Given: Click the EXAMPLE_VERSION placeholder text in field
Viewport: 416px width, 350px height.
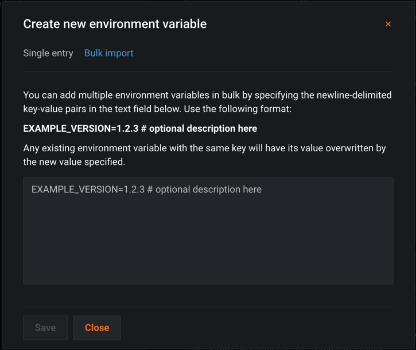Looking at the screenshot, I should pyautogui.click(x=146, y=190).
